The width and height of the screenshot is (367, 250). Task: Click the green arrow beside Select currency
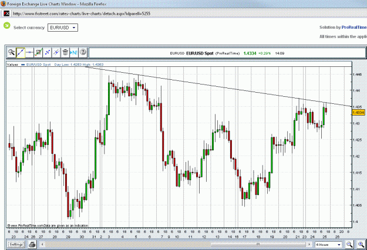7,25
